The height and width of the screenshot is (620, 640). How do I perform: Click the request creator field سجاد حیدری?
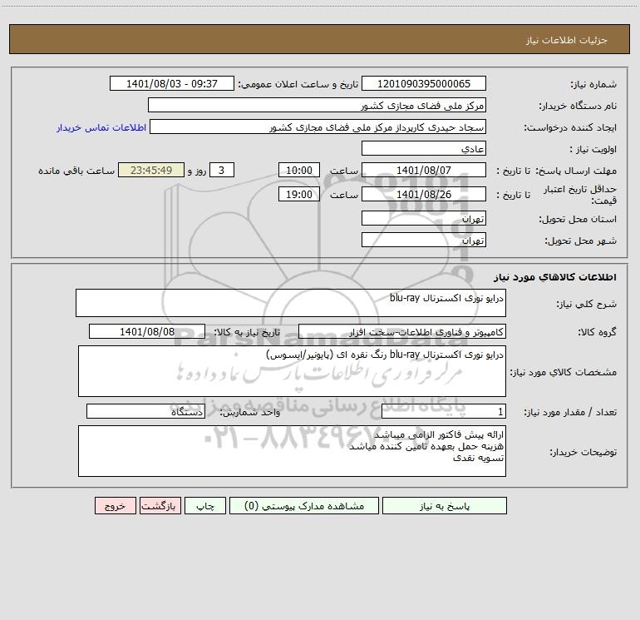(318, 126)
